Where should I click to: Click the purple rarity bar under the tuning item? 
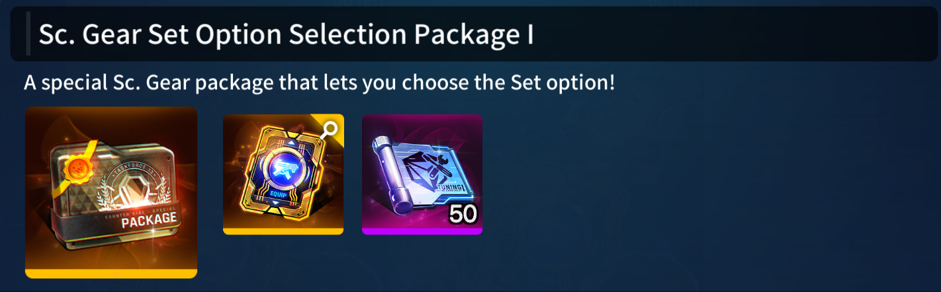coord(422,231)
